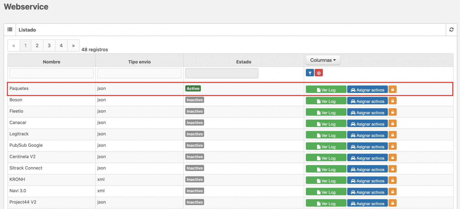460x209 pixels.
Task: Open Ver Log for Pub/Sub Google
Action: pos(326,147)
